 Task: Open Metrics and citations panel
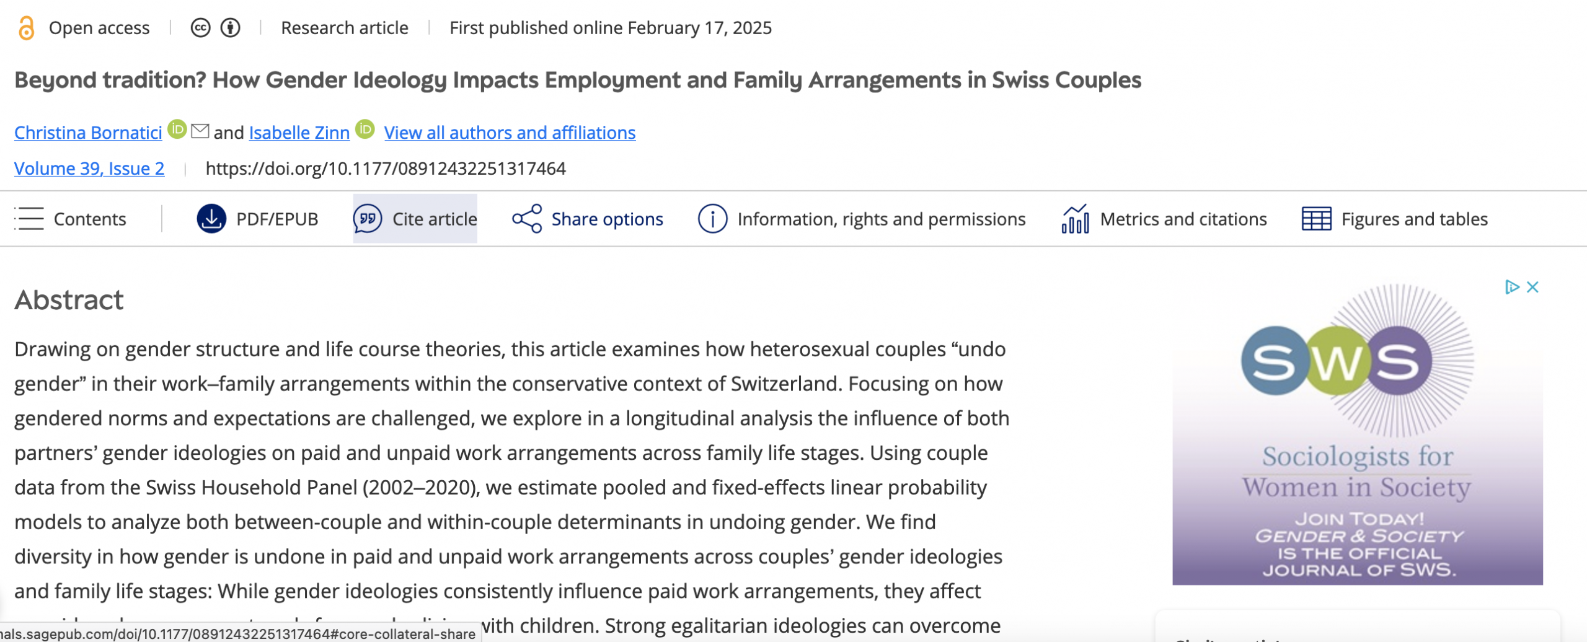point(1164,219)
